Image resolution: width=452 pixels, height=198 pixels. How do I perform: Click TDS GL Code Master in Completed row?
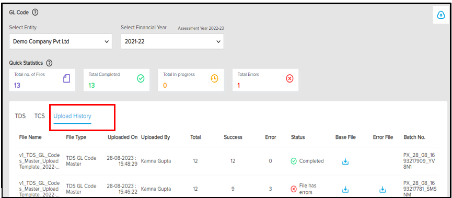pyautogui.click(x=81, y=161)
